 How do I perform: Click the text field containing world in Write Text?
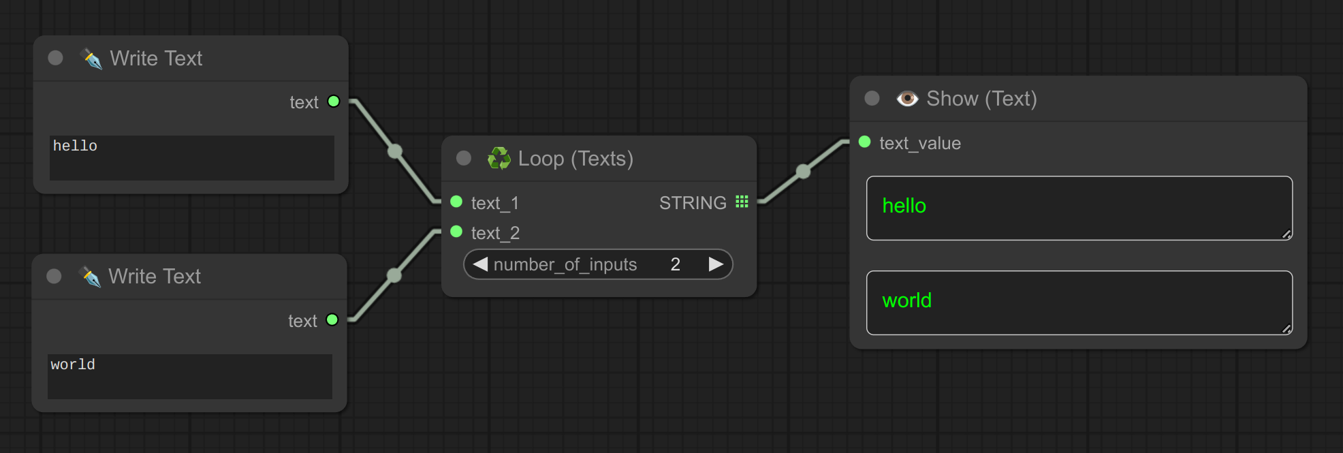click(190, 376)
